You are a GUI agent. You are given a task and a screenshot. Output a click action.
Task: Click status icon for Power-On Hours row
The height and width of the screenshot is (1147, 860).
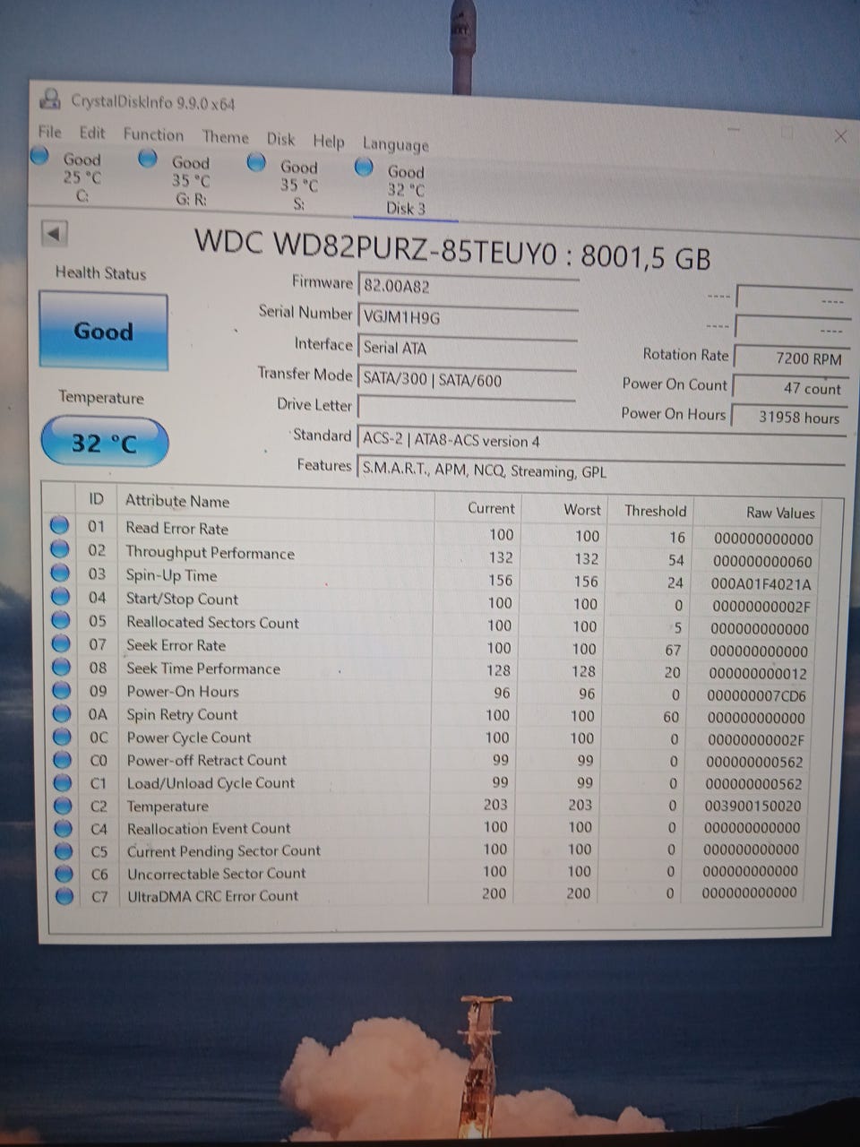[62, 690]
